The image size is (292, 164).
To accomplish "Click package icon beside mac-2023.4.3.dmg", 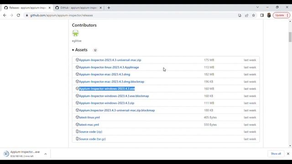I will 77,74.
